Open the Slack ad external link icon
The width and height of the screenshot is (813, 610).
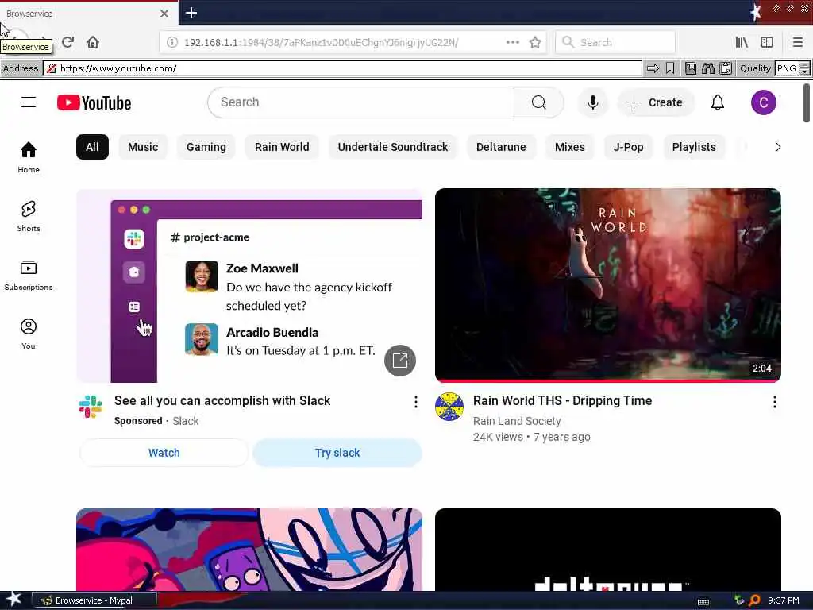click(400, 360)
